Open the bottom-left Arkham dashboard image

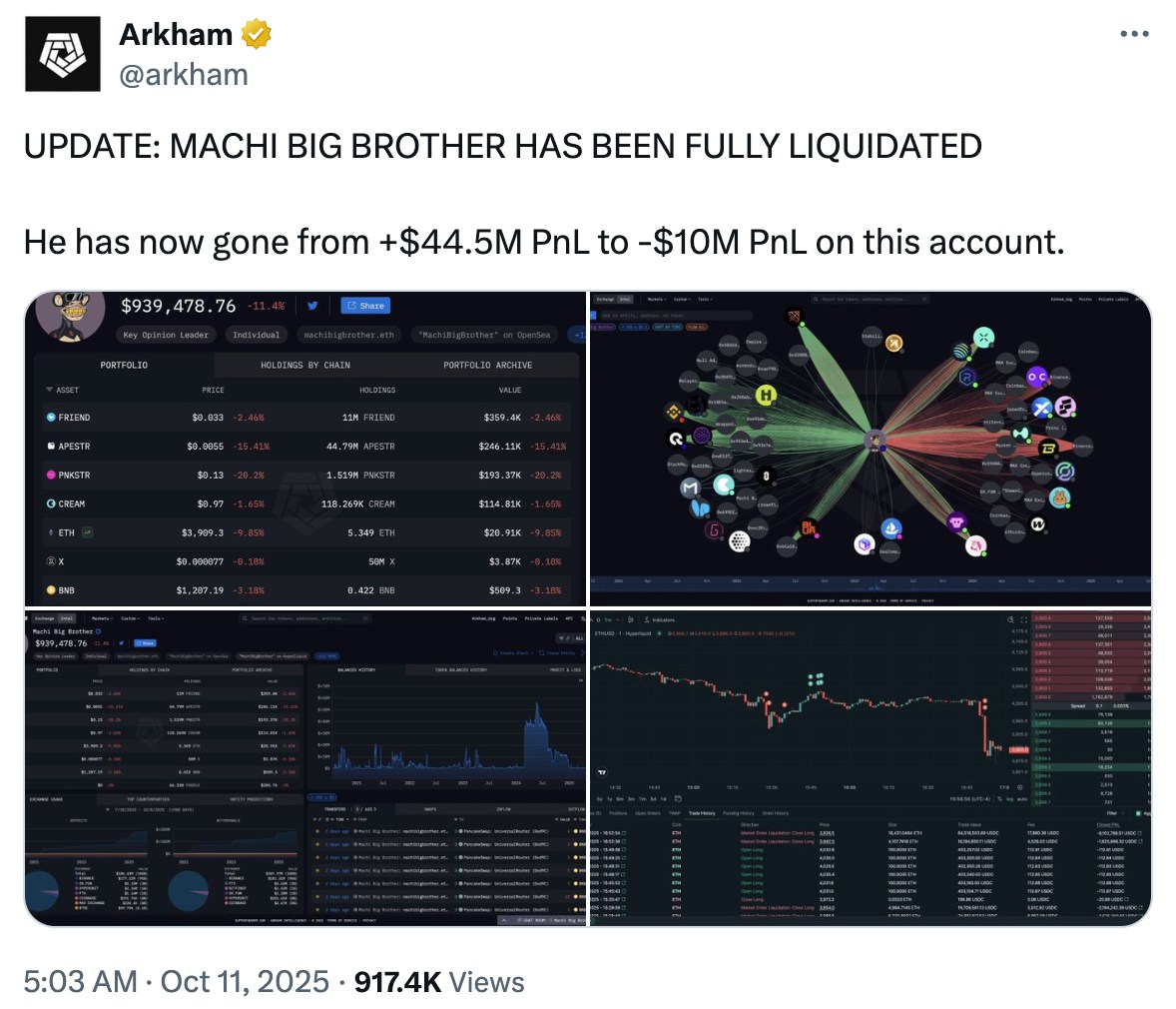(306, 766)
